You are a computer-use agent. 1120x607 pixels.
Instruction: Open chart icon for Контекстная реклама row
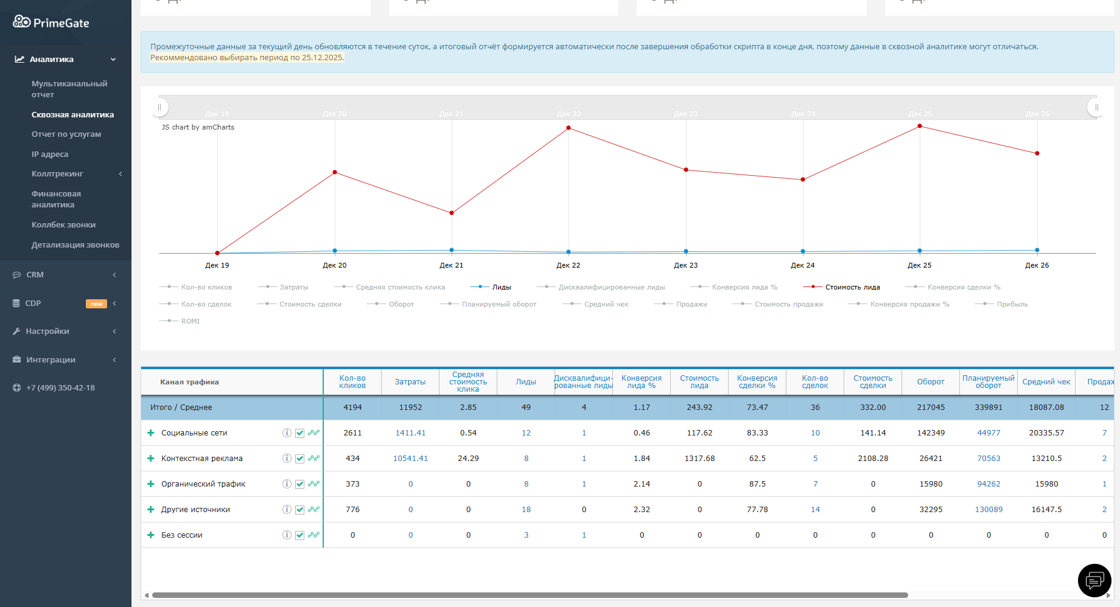313,459
